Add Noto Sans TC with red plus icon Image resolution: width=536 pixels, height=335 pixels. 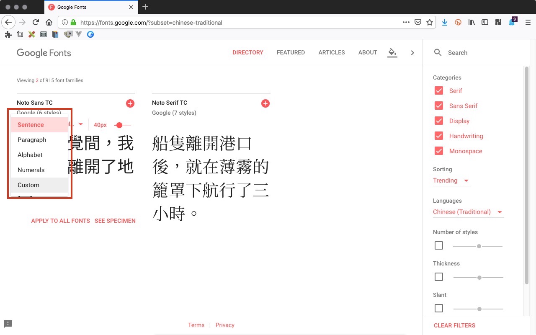tap(130, 103)
